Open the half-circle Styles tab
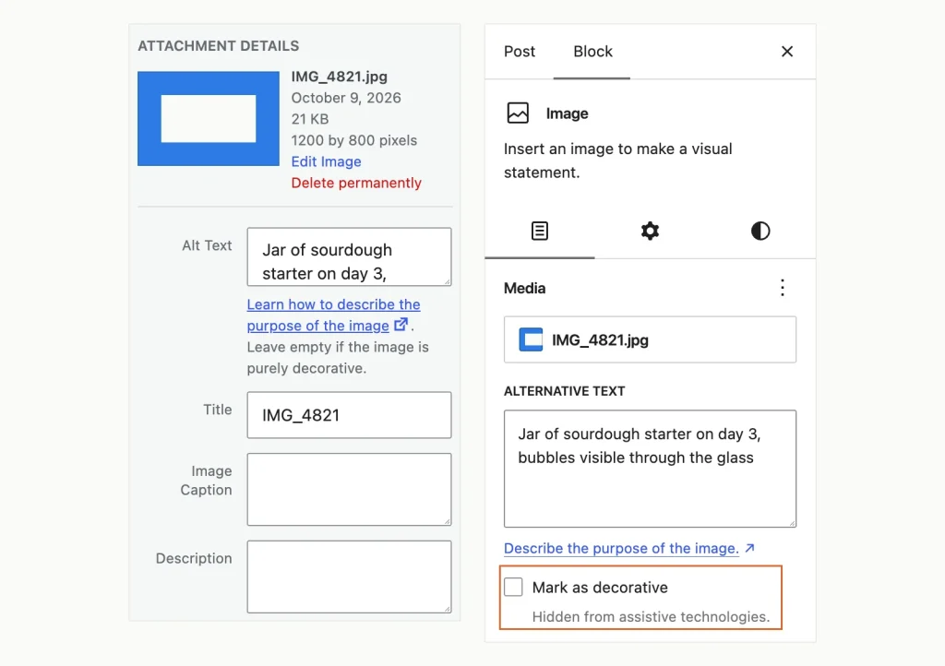The width and height of the screenshot is (945, 666). 760,231
